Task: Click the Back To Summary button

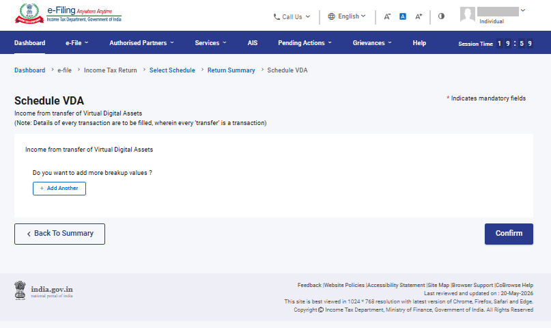Action: pyautogui.click(x=59, y=234)
